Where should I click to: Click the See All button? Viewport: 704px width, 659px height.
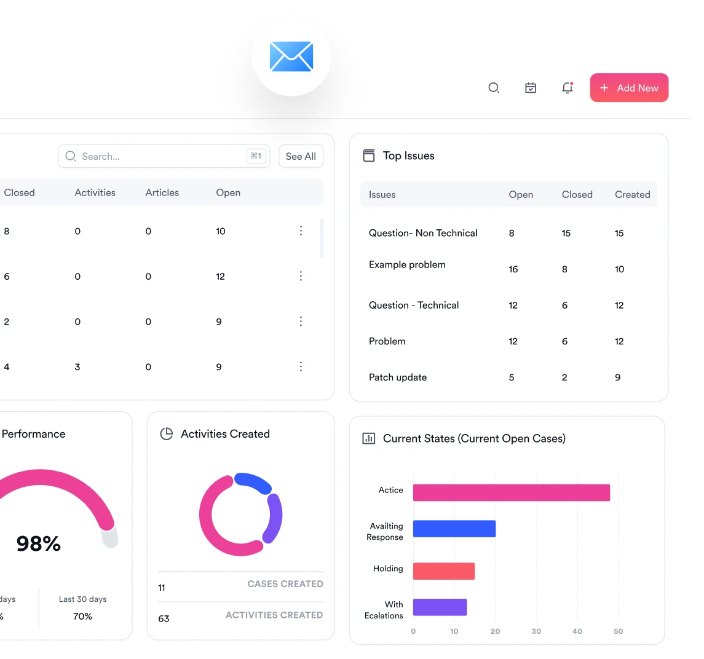pyautogui.click(x=301, y=156)
